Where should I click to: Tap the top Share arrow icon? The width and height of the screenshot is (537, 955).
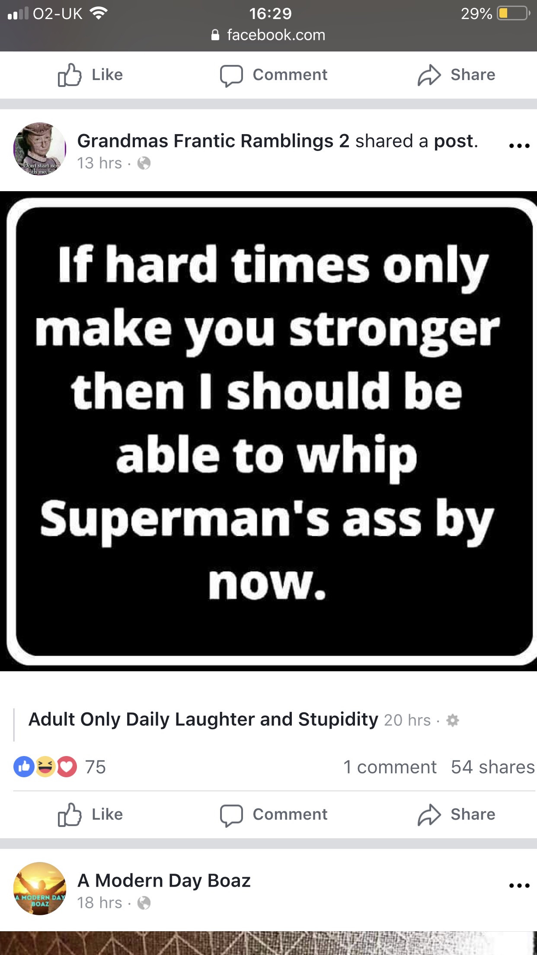[x=429, y=75]
